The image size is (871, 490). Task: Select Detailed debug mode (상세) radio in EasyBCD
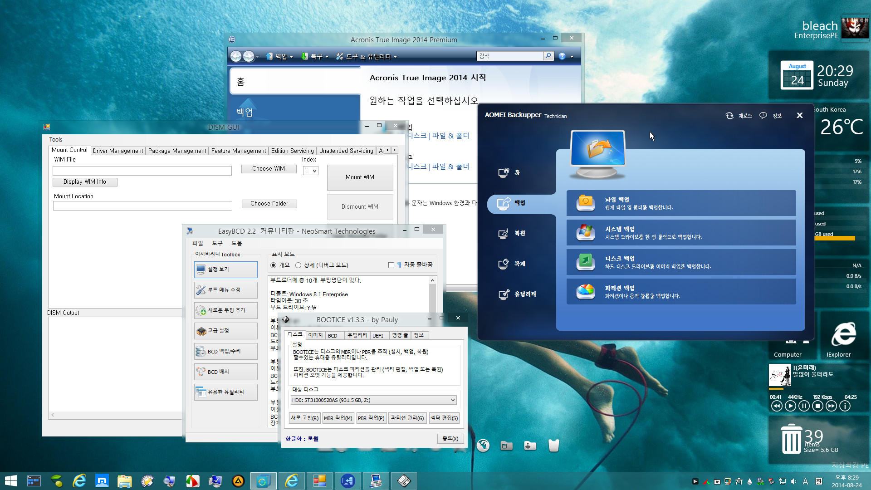[x=298, y=265]
